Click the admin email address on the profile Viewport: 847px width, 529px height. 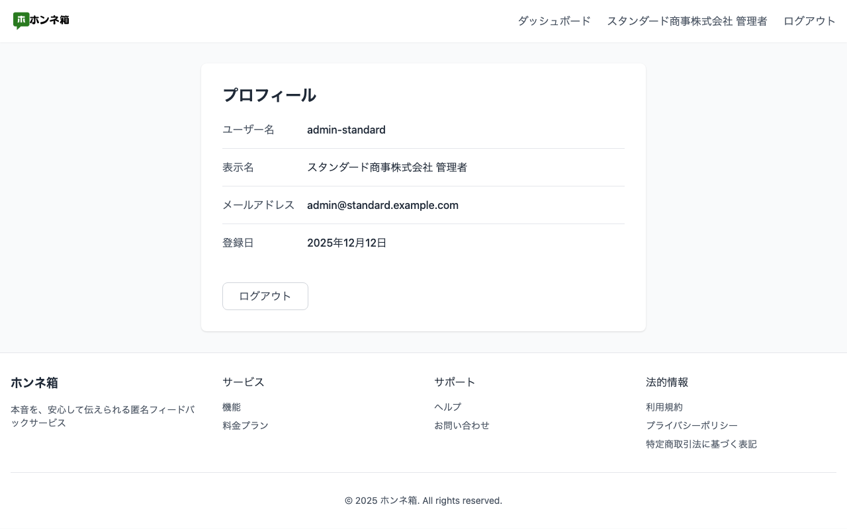pos(382,205)
